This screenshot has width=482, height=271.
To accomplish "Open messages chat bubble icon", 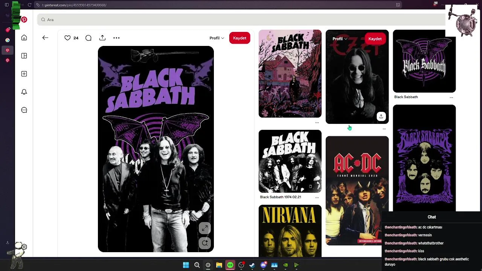I will coord(24,110).
